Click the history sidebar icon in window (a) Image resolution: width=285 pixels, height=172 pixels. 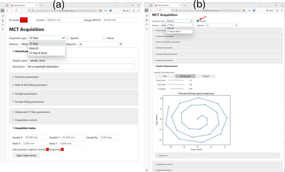click(3, 25)
